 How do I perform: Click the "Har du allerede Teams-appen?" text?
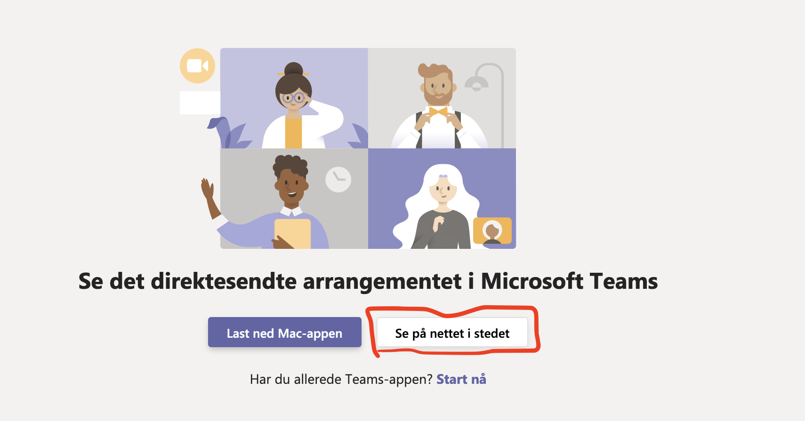tap(341, 379)
